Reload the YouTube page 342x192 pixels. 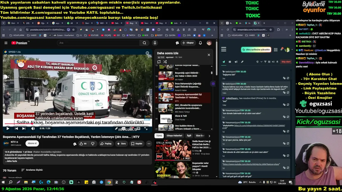point(15,30)
